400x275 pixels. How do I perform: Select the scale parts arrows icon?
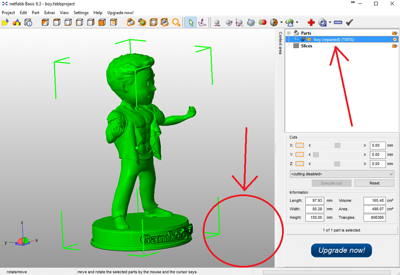pos(239,23)
